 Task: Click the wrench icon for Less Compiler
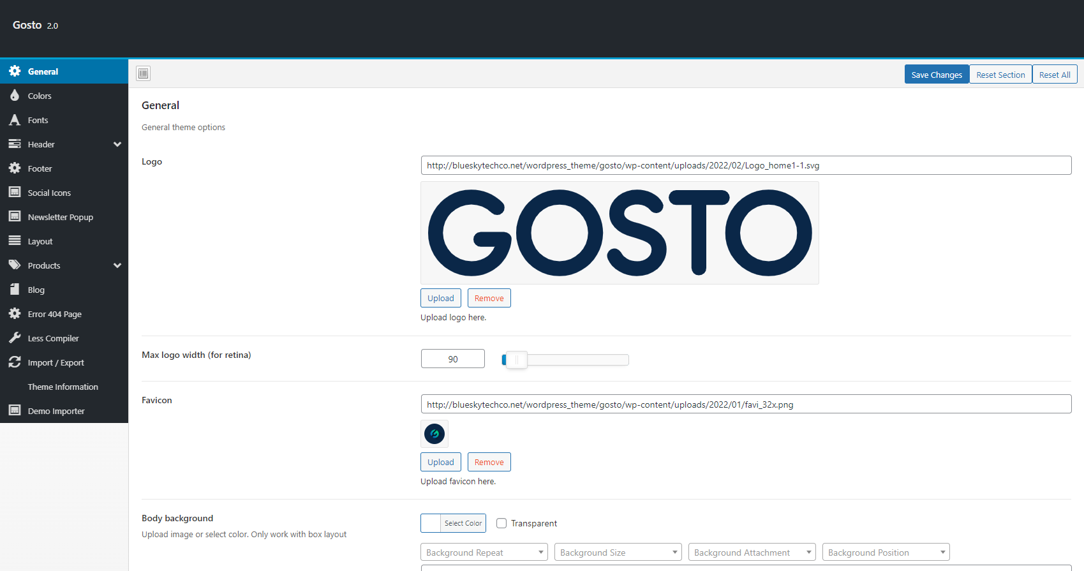15,338
